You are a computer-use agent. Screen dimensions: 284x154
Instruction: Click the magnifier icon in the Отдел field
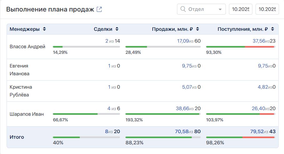tap(183, 9)
